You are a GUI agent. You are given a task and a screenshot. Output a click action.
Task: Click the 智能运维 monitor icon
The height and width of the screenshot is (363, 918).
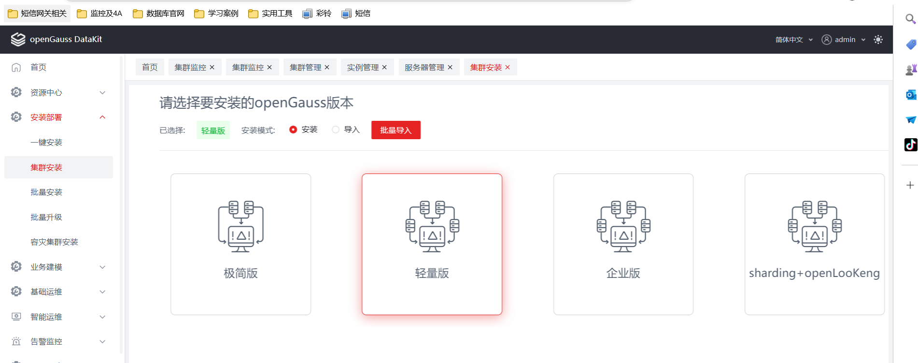click(16, 317)
